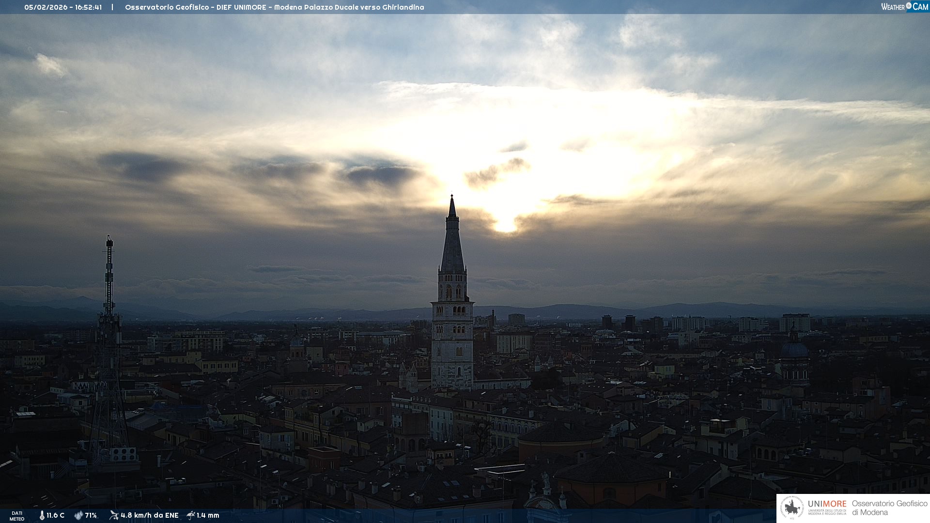Viewport: 930px width, 523px height.
Task: Click the DATI METEO label
Action: pyautogui.click(x=17, y=516)
